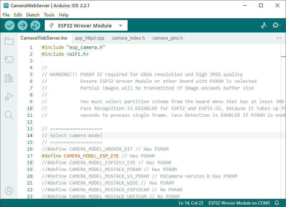The width and height of the screenshot is (286, 207).
Task: Open the Tools menu
Action: [49, 15]
